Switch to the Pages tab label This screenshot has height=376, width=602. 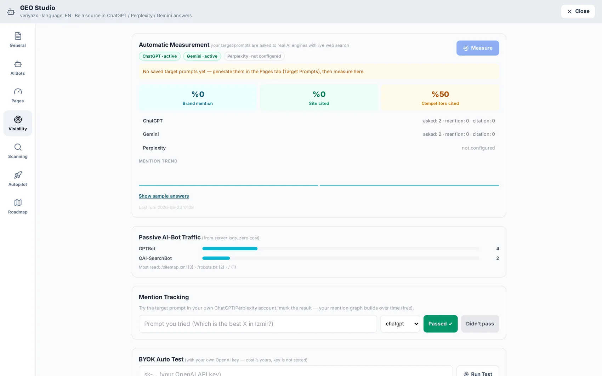pos(18,101)
